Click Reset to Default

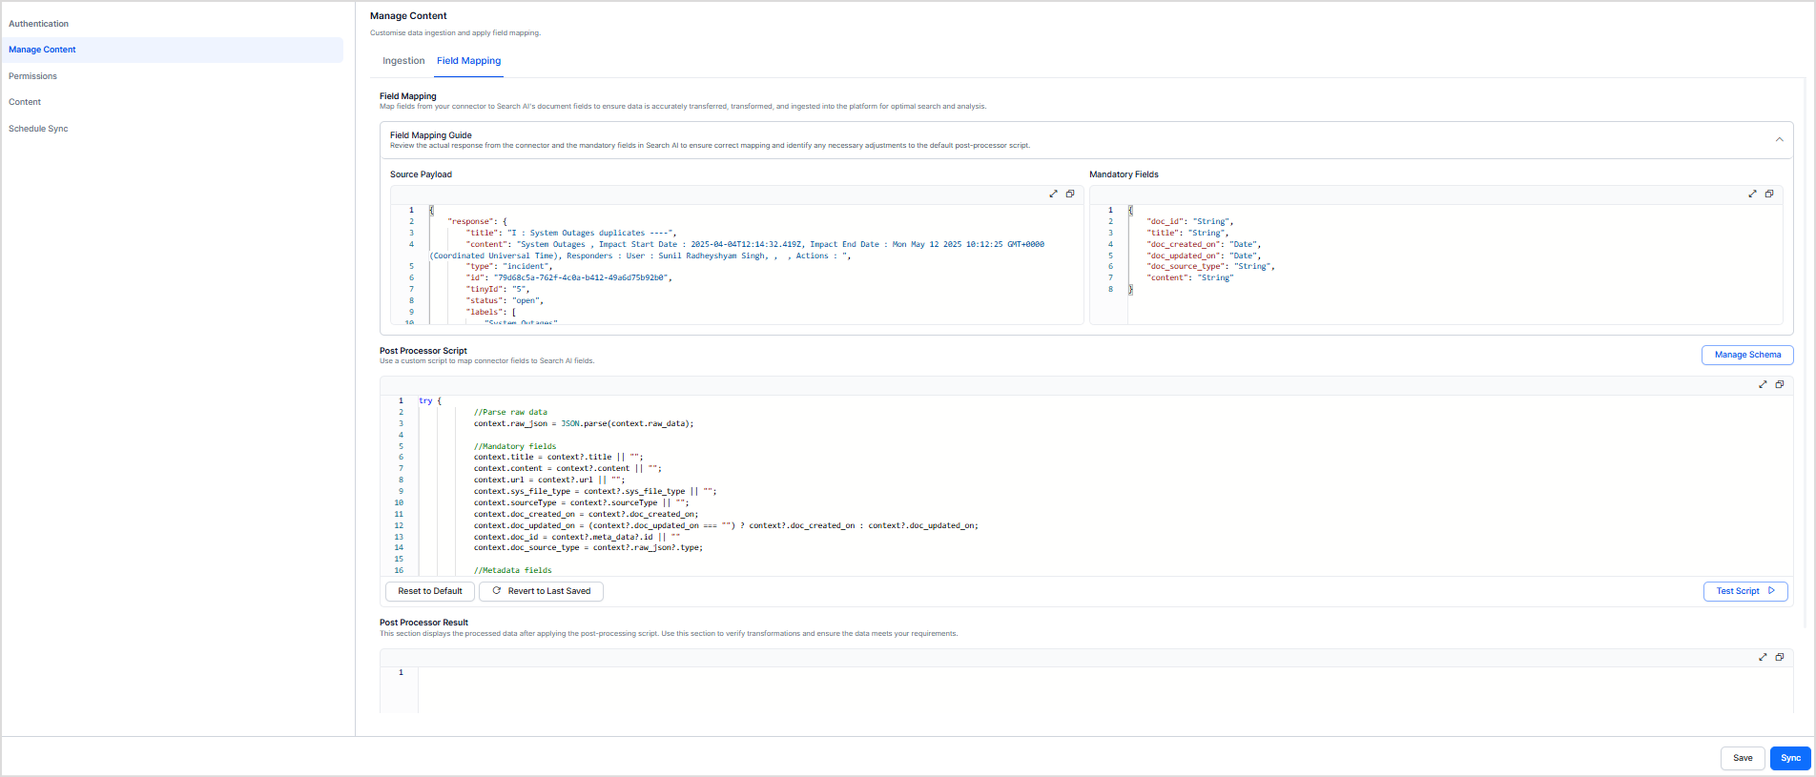point(430,591)
